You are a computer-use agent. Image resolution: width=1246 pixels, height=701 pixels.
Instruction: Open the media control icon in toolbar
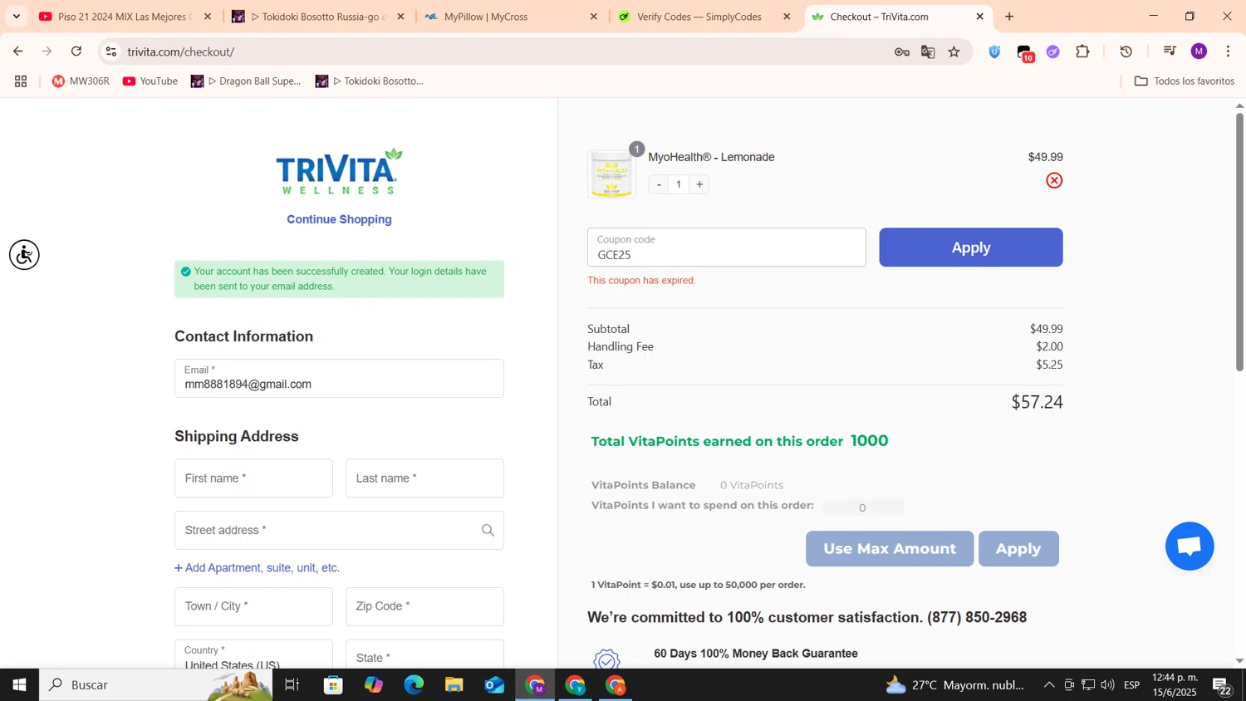1170,51
